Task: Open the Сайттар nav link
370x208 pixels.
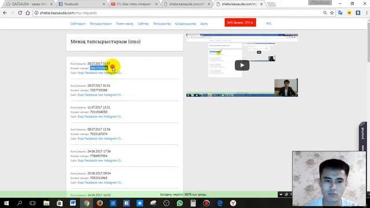Action: click(143, 24)
